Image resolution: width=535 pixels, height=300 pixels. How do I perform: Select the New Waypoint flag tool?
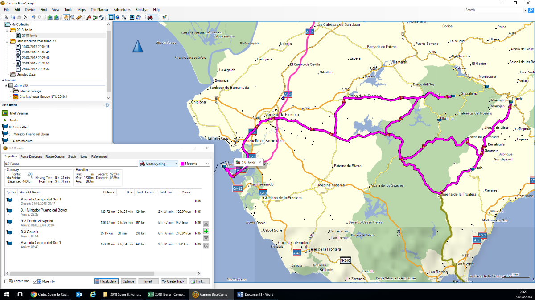point(89,17)
